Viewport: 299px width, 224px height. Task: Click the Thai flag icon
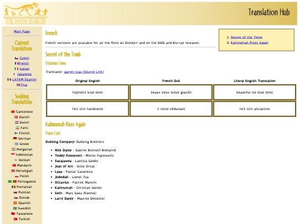18,85
